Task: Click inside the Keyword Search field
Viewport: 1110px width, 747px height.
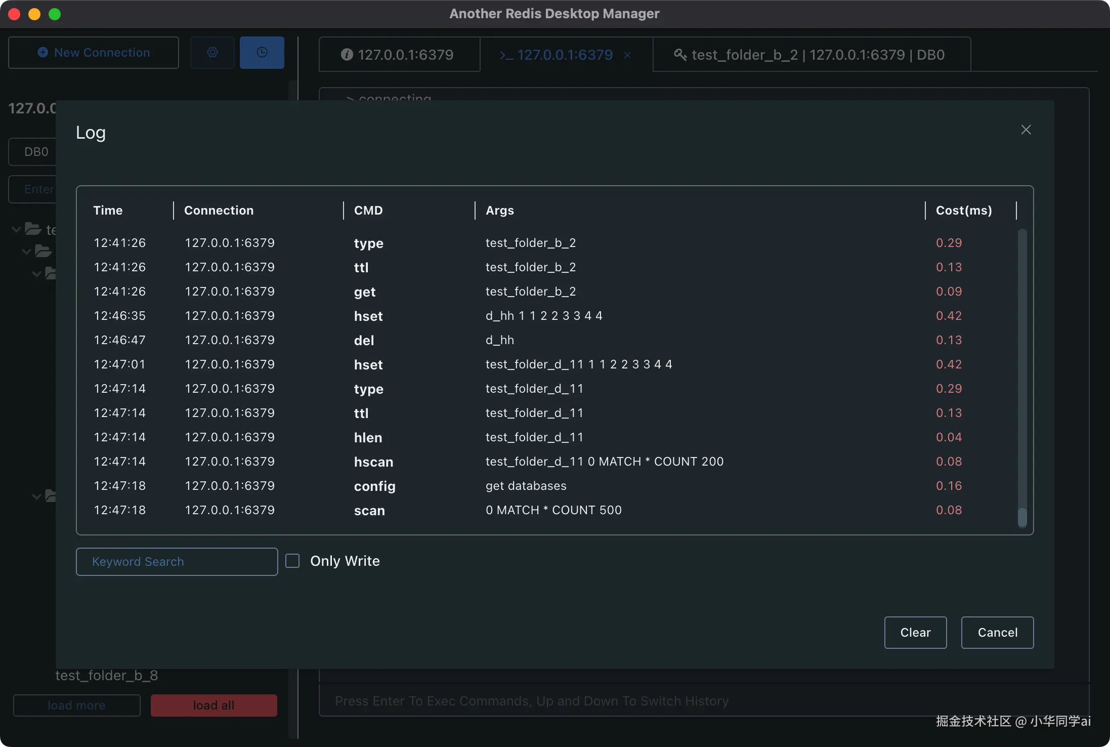Action: pyautogui.click(x=176, y=561)
